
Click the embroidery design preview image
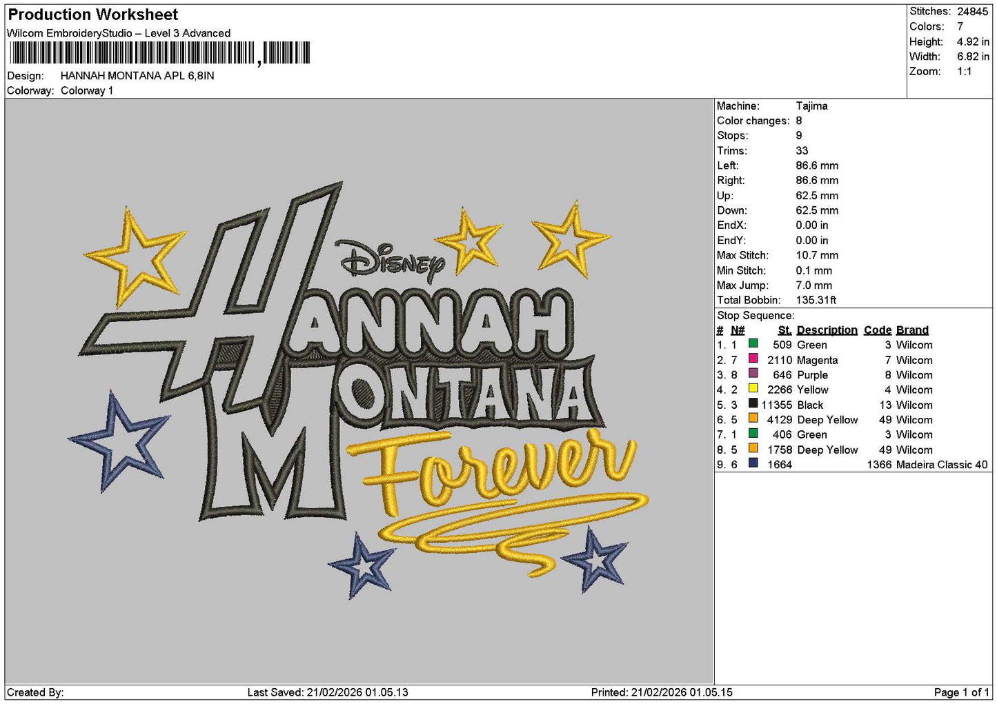point(359,391)
